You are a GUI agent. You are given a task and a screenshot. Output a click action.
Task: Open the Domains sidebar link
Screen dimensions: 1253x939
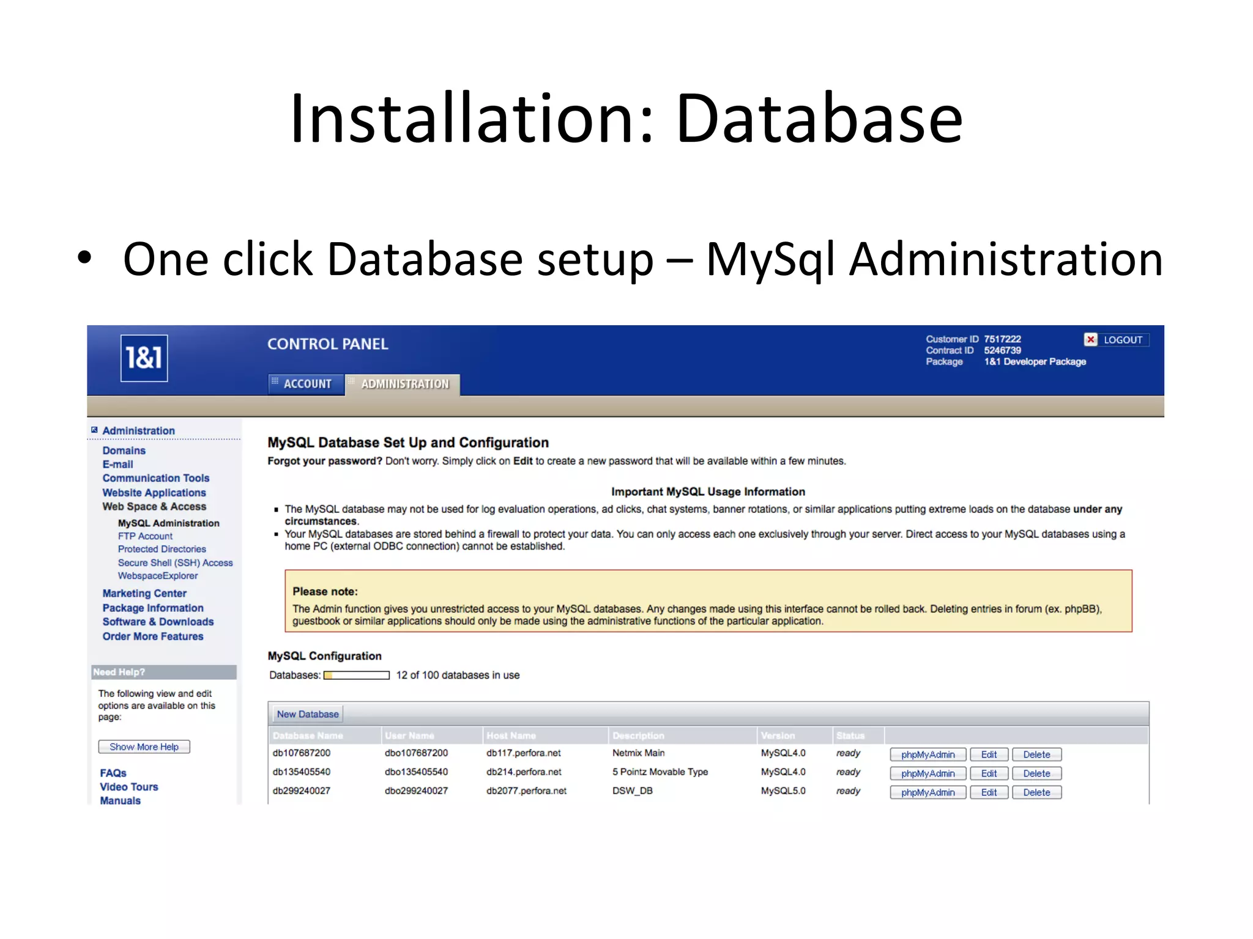(x=124, y=451)
